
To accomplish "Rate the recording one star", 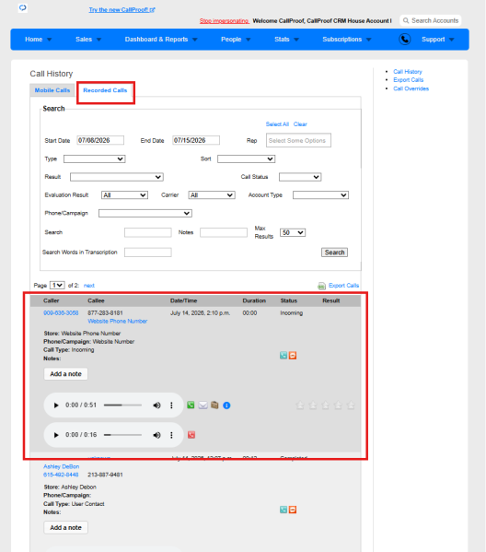I will pos(300,405).
